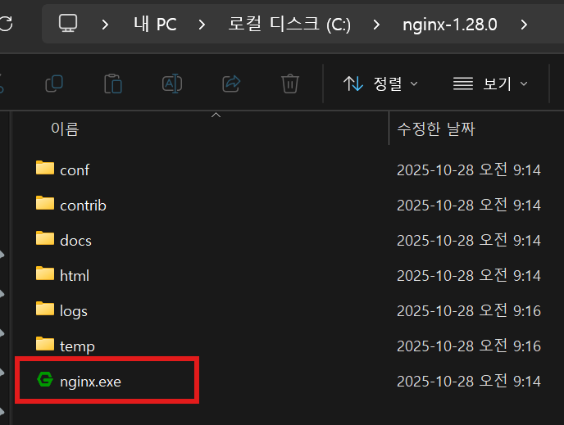The image size is (564, 425).
Task: Sort by 이름 column header
Action: (x=65, y=129)
